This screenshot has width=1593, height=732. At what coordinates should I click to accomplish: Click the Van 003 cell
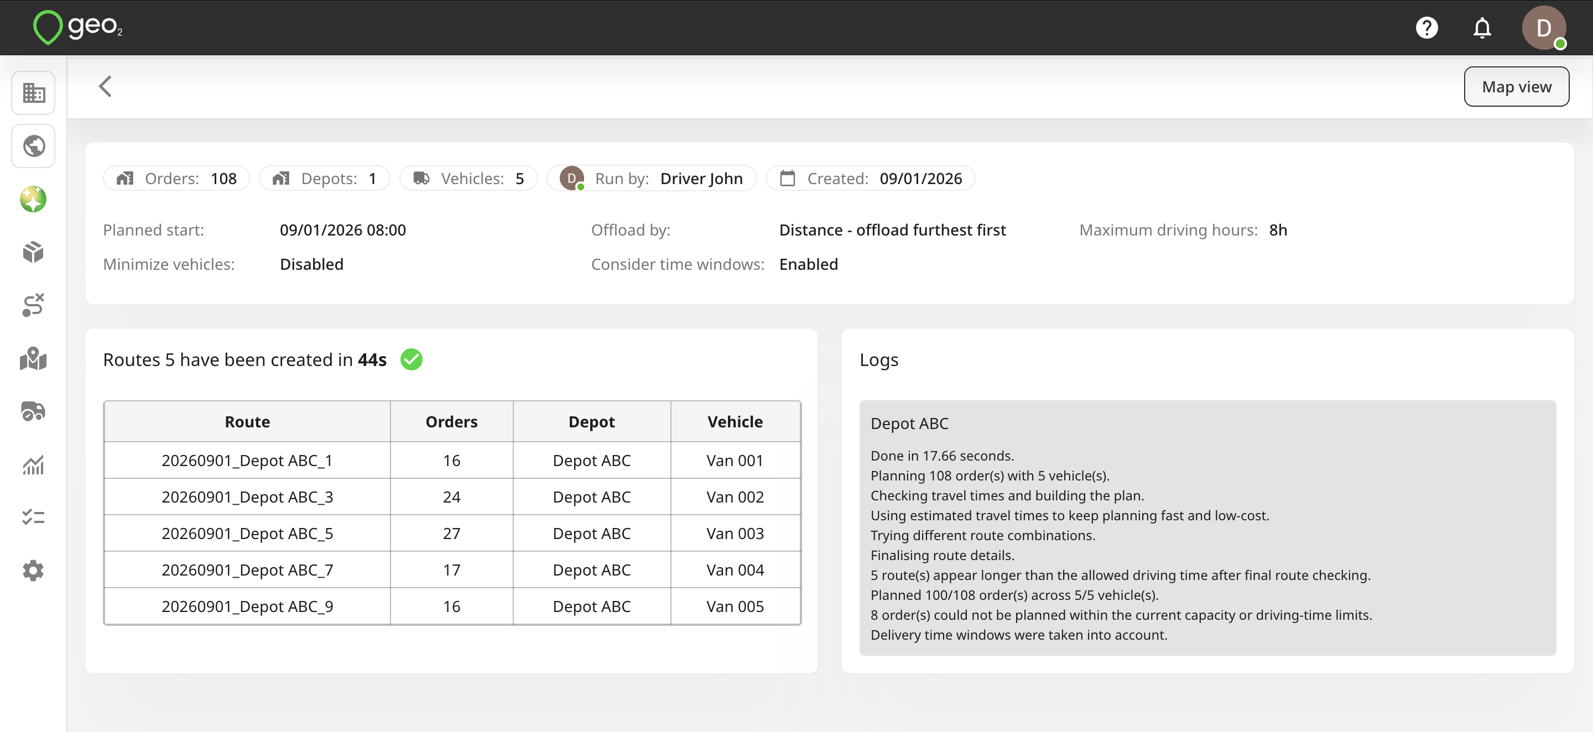[x=735, y=534]
